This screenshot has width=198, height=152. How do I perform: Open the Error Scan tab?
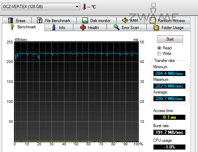pyautogui.click(x=127, y=27)
